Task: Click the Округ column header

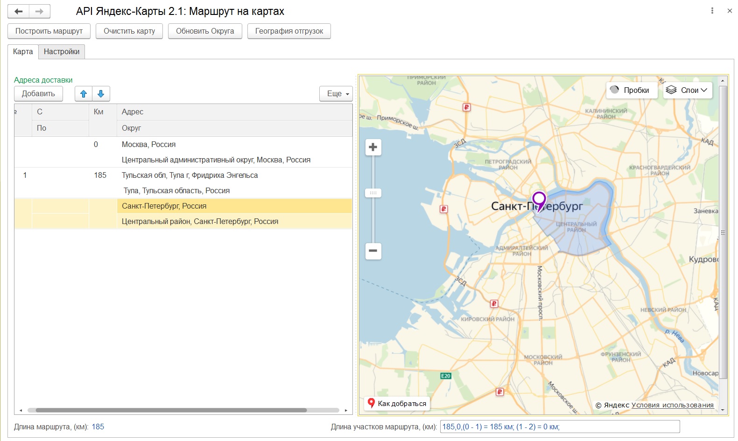Action: pos(234,128)
